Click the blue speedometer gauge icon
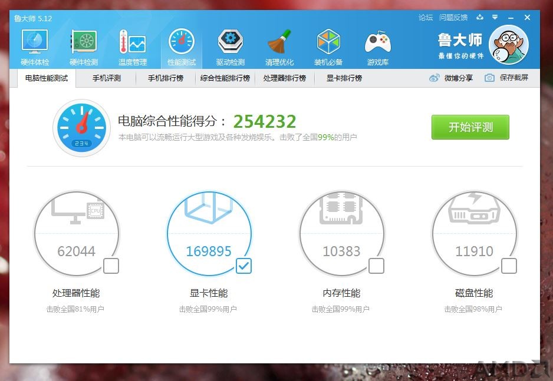Screen dimensions: 553x381 81,127
